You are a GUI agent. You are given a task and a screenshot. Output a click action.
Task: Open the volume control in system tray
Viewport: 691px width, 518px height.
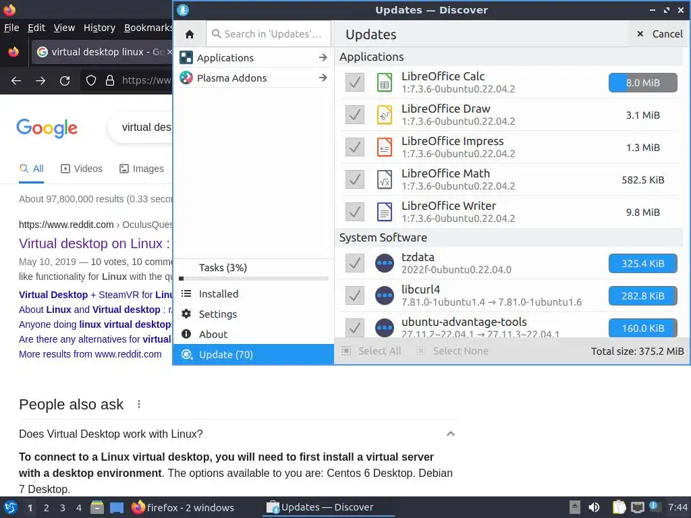tap(594, 507)
